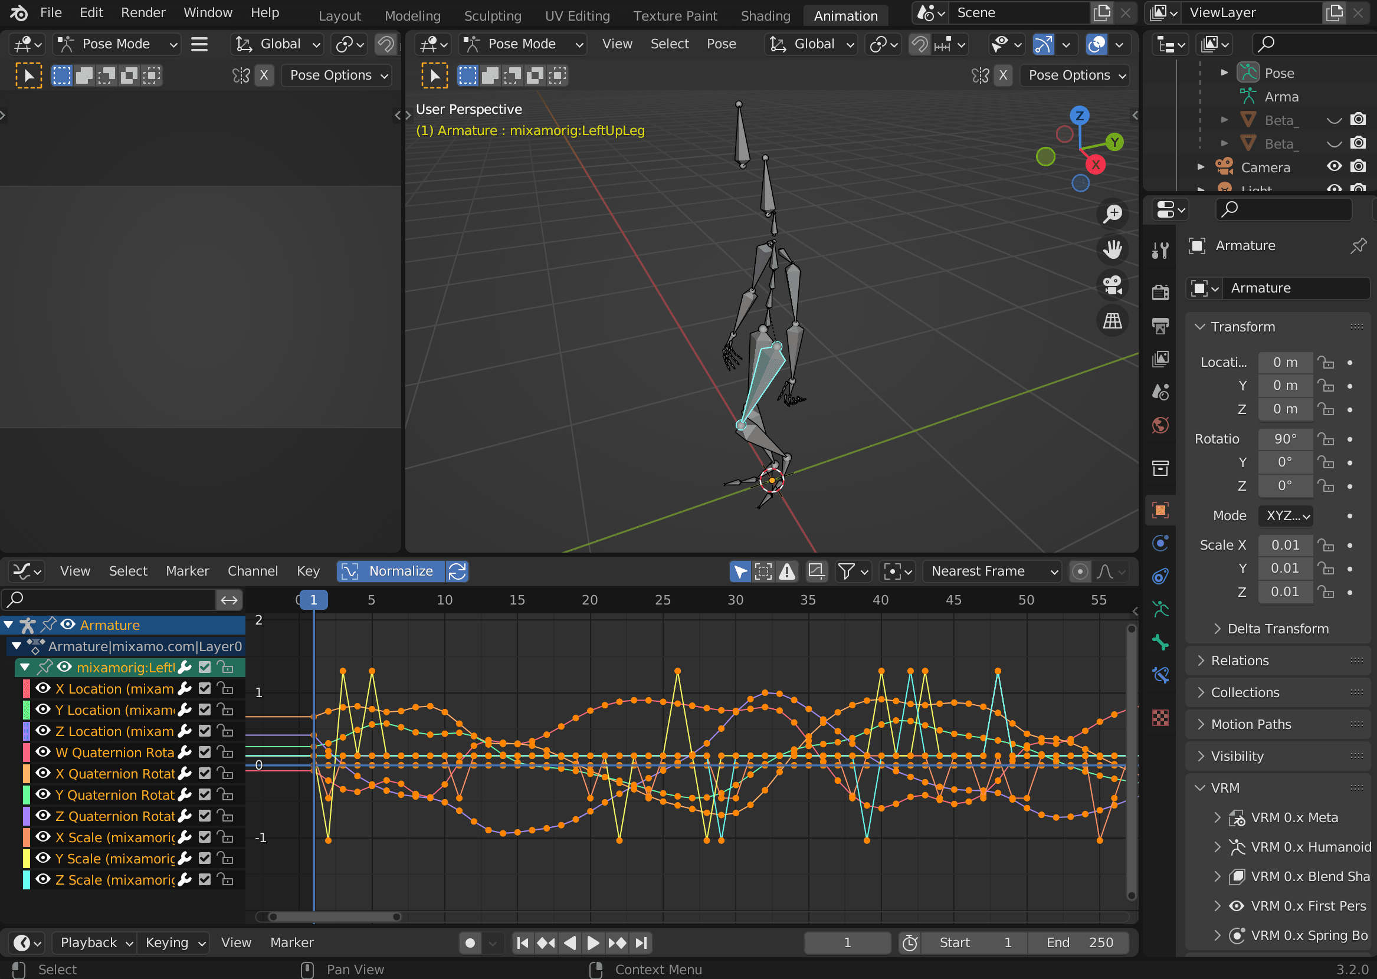This screenshot has width=1377, height=979.
Task: Click the Pan view hand icon
Action: point(1112,249)
